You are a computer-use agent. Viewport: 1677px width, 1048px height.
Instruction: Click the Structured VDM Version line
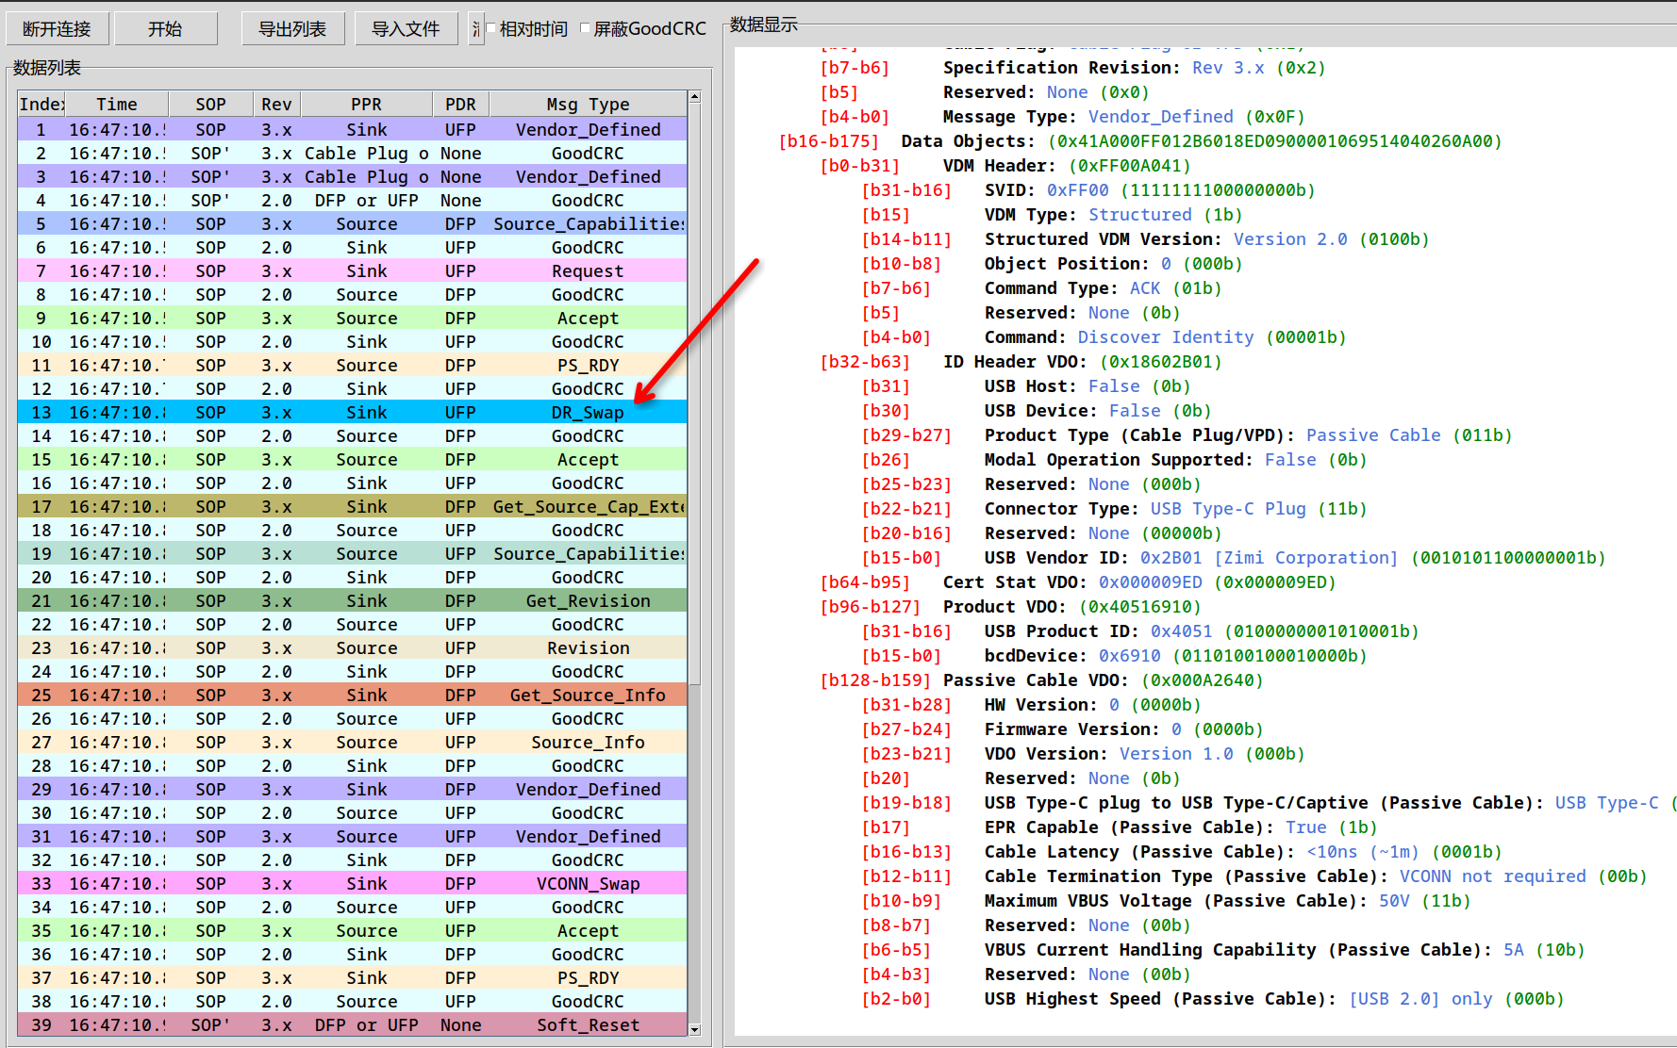(1145, 239)
